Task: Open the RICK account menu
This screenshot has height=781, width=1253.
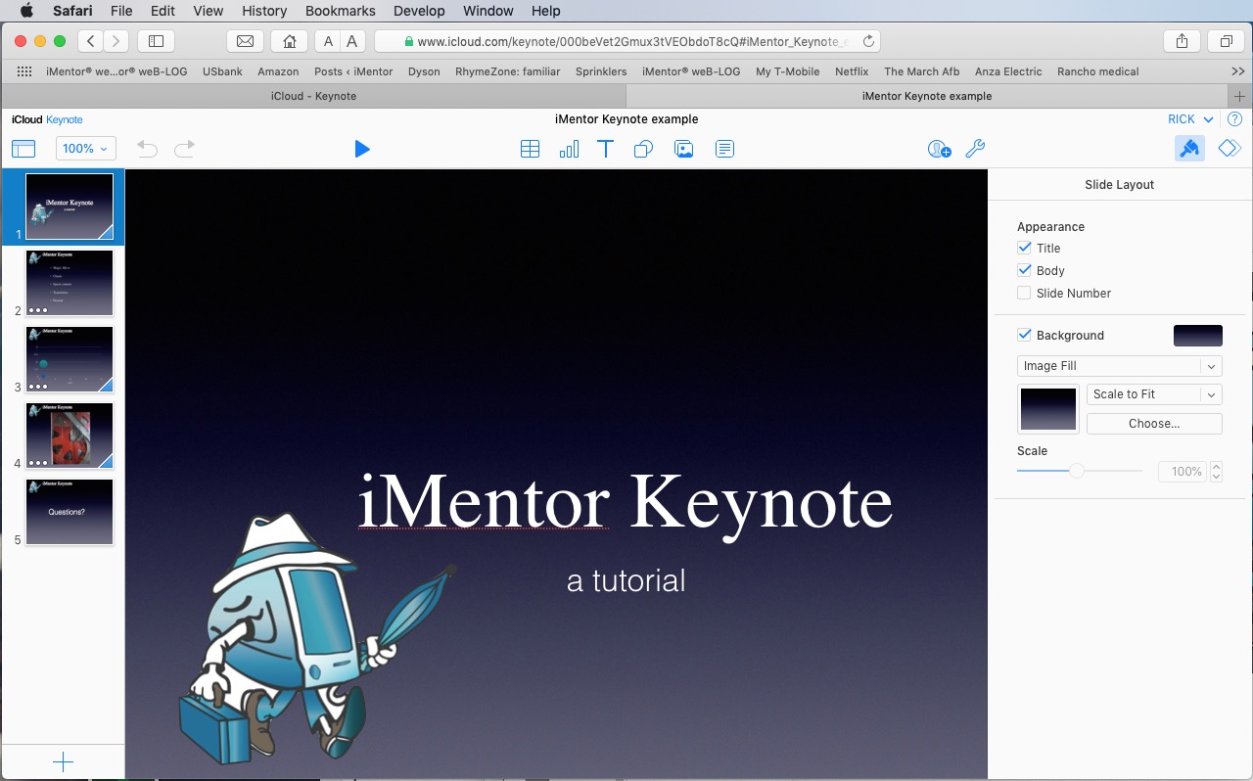Action: click(1190, 119)
